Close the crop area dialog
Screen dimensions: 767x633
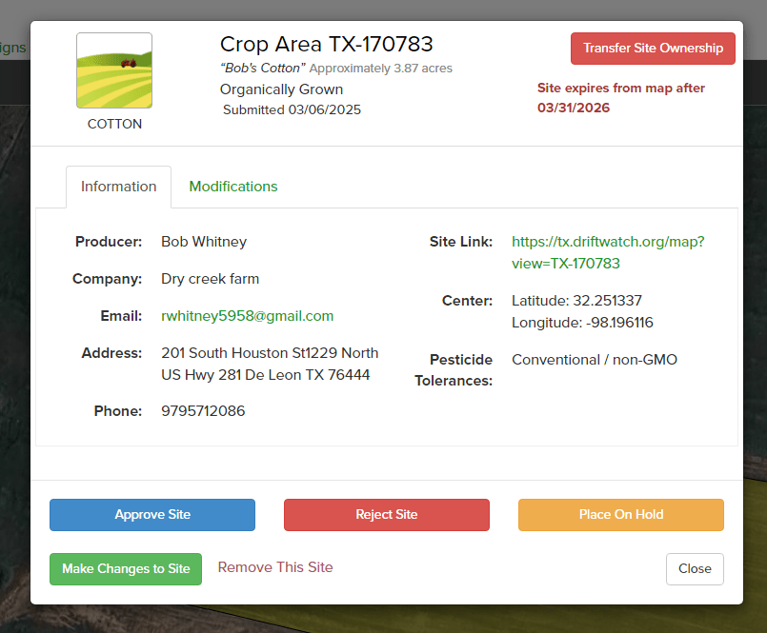tap(695, 569)
